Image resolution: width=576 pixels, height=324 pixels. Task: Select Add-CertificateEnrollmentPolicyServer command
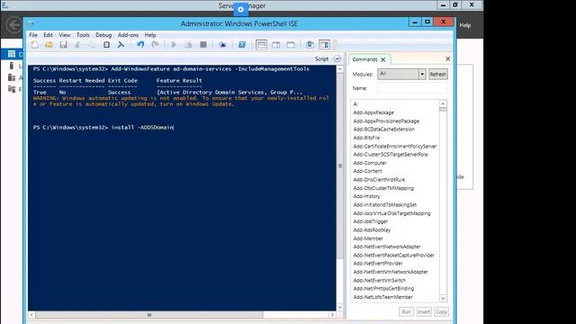pyautogui.click(x=395, y=146)
